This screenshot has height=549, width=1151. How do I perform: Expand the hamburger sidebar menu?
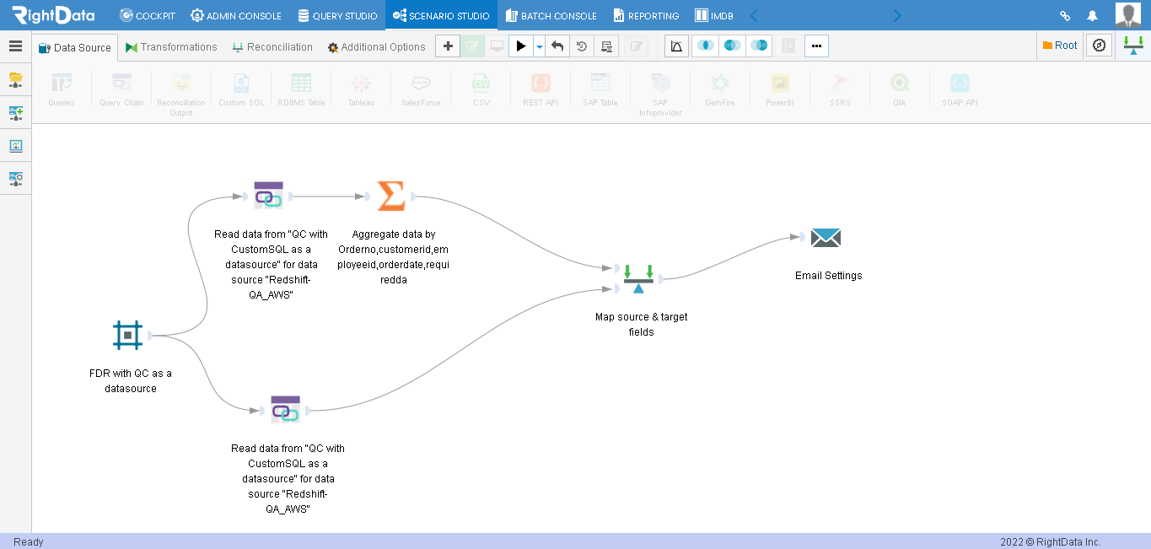pyautogui.click(x=15, y=46)
